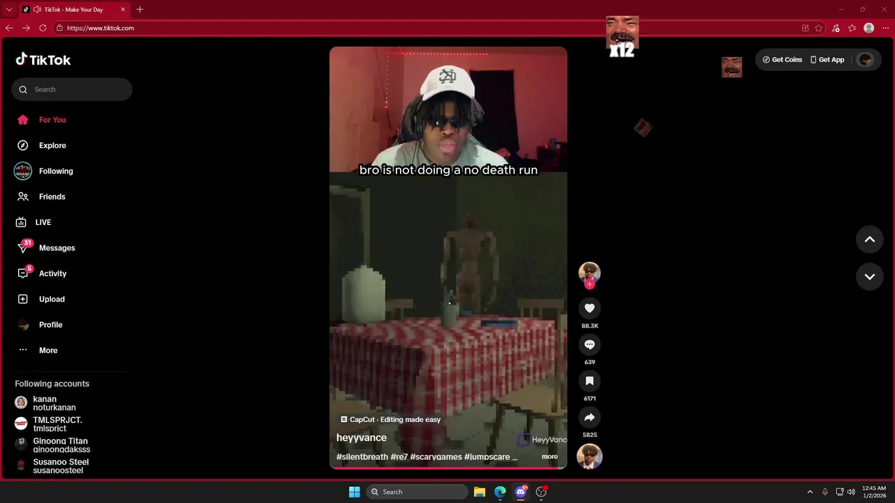The image size is (895, 503).
Task: Click the address bar URL
Action: tap(100, 28)
